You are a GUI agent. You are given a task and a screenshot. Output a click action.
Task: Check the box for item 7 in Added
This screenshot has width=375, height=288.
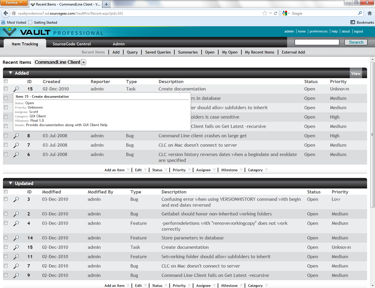[x=6, y=145]
